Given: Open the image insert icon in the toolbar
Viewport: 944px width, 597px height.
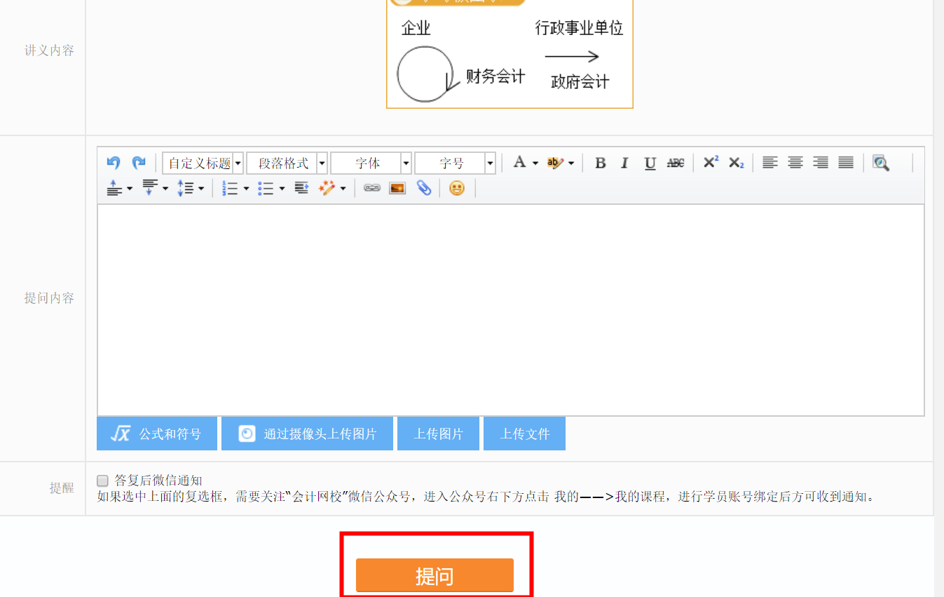Looking at the screenshot, I should point(397,188).
